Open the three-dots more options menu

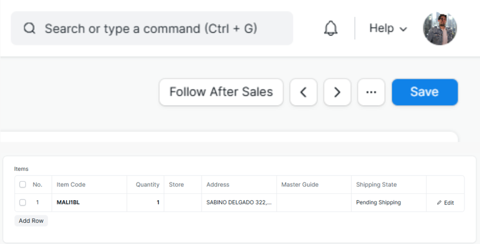coord(371,92)
